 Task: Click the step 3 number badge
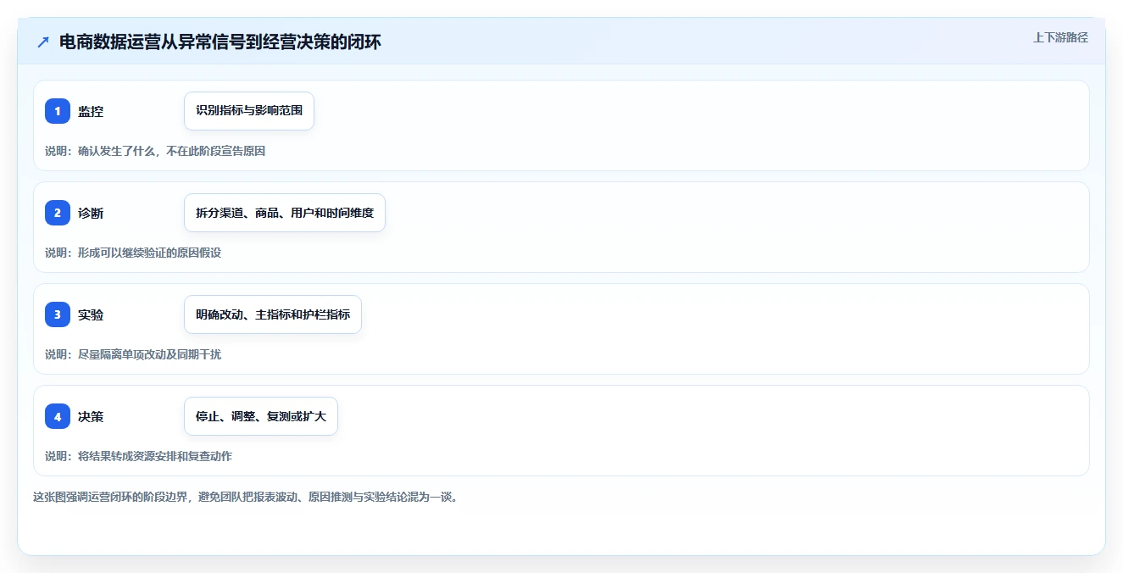[x=58, y=314]
